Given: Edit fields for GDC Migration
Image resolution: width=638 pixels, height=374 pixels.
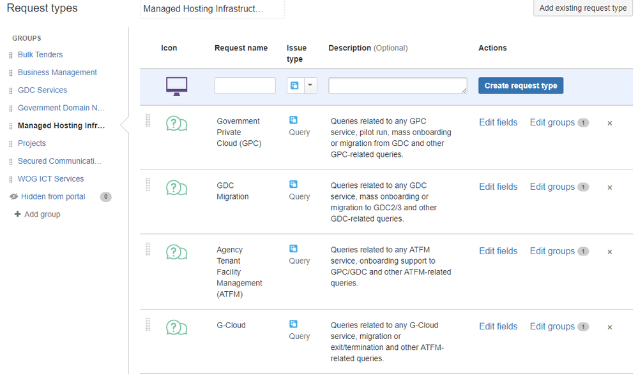Looking at the screenshot, I should point(498,187).
